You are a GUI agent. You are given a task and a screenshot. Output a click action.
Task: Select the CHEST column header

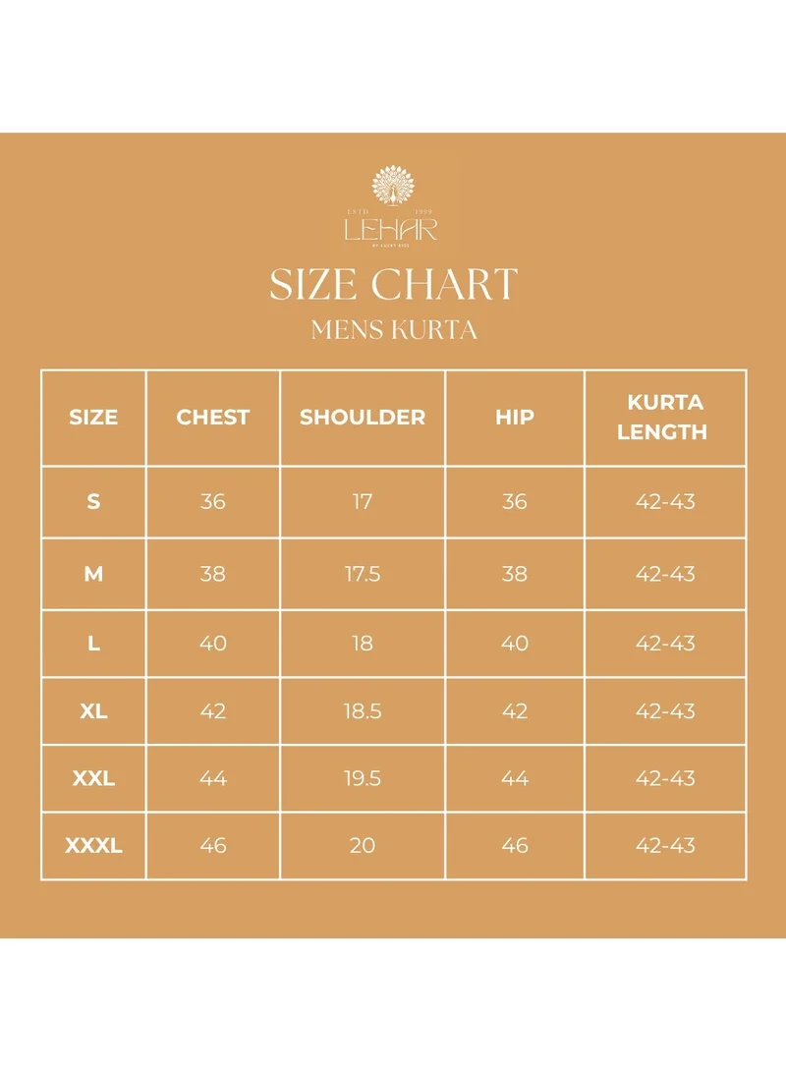pyautogui.click(x=213, y=417)
